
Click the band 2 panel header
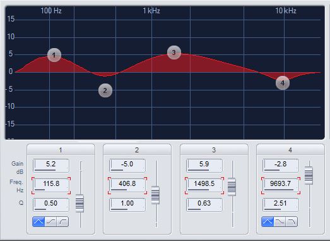pyautogui.click(x=137, y=150)
